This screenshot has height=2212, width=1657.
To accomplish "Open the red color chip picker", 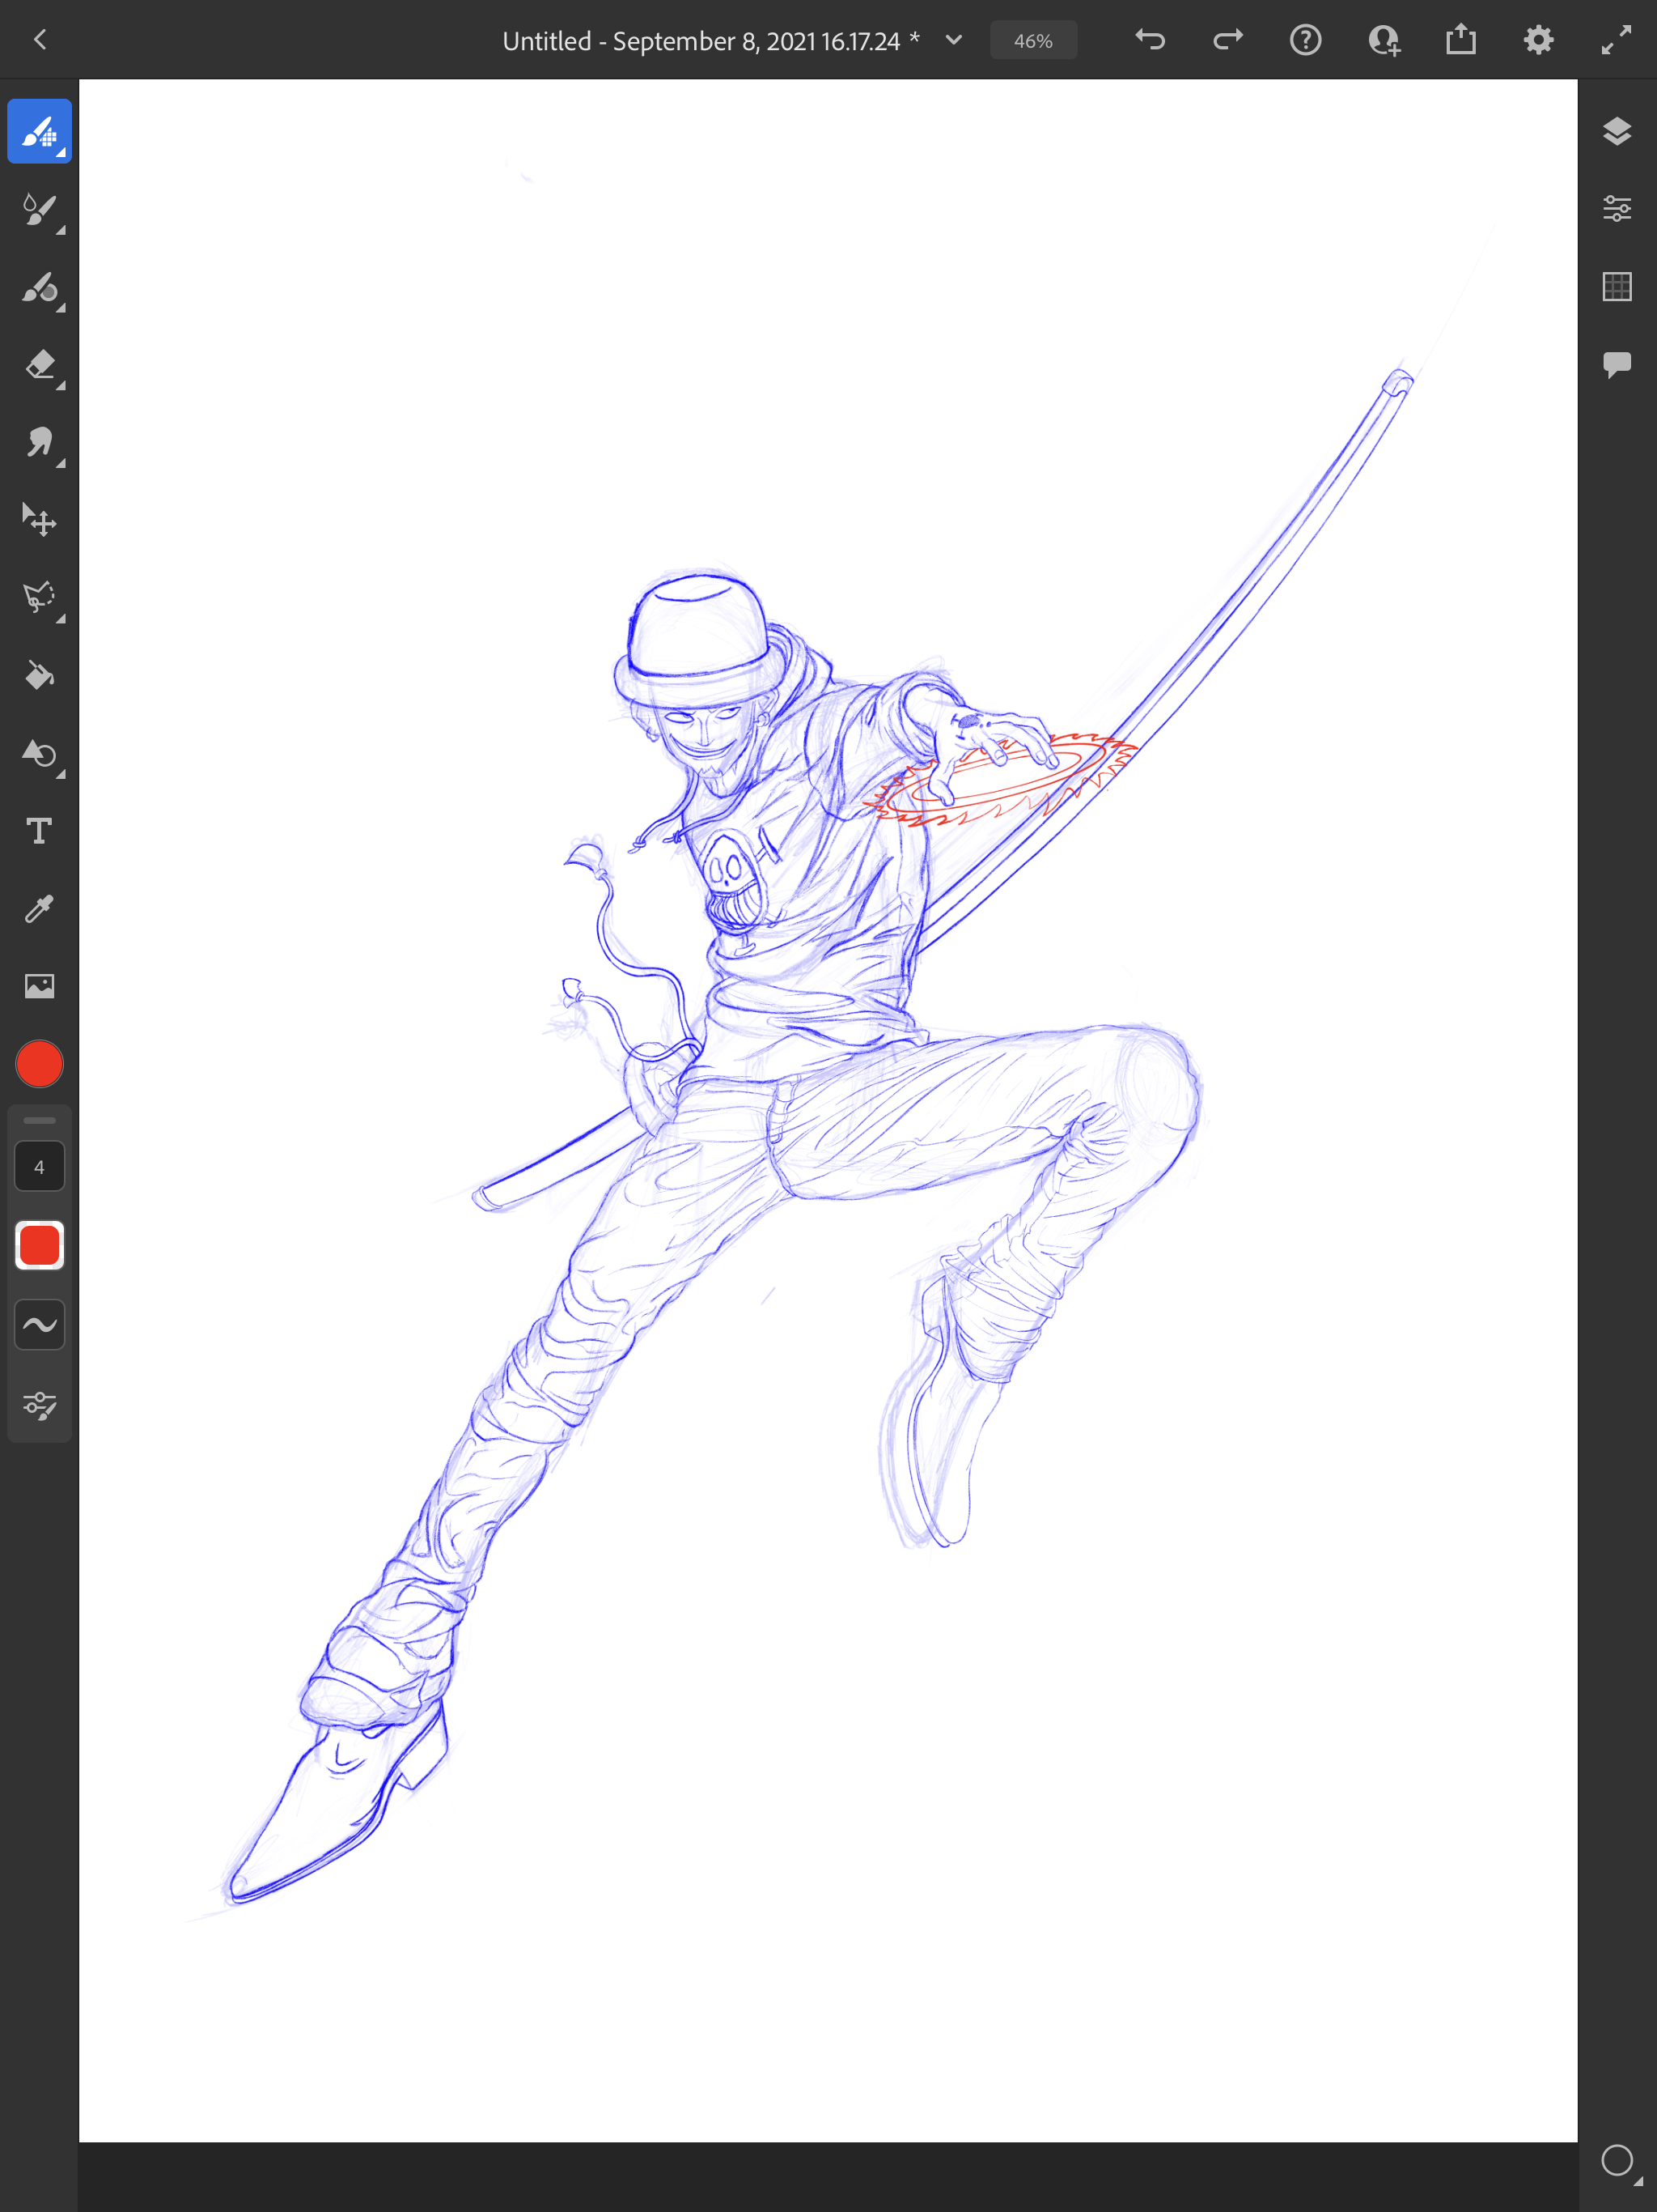I will click(x=39, y=1064).
